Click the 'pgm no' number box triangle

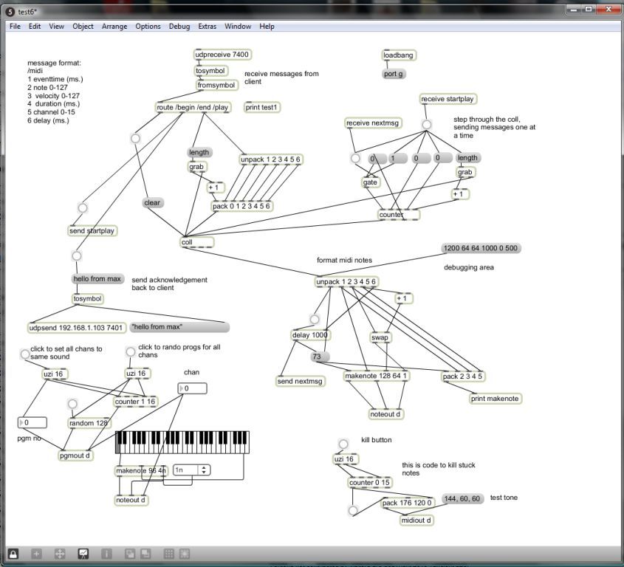point(21,422)
